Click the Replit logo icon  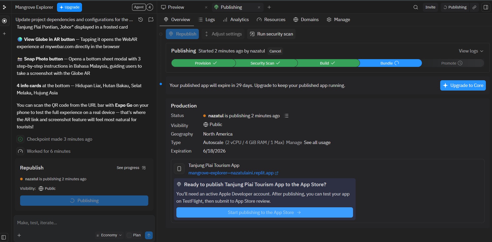[4, 7]
